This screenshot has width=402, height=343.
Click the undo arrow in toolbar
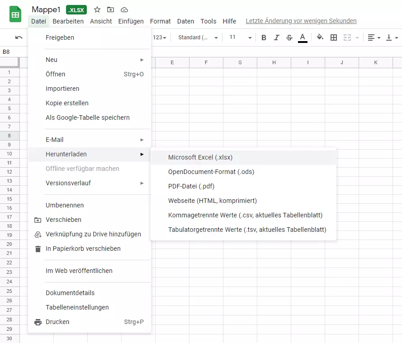[19, 38]
